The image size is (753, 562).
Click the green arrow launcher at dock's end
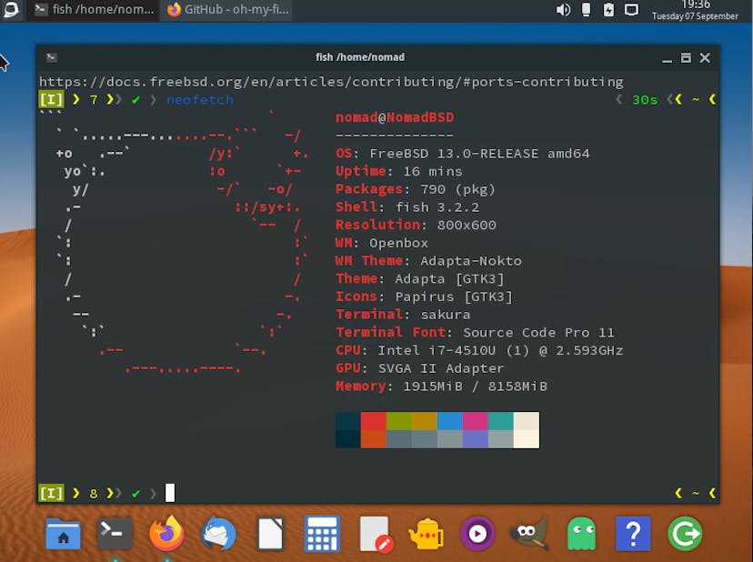click(685, 534)
